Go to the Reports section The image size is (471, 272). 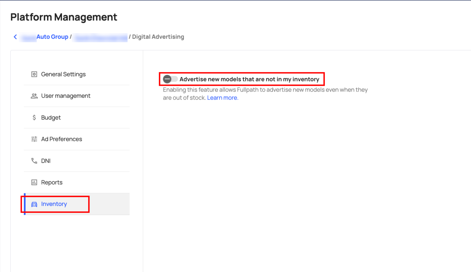[52, 182]
